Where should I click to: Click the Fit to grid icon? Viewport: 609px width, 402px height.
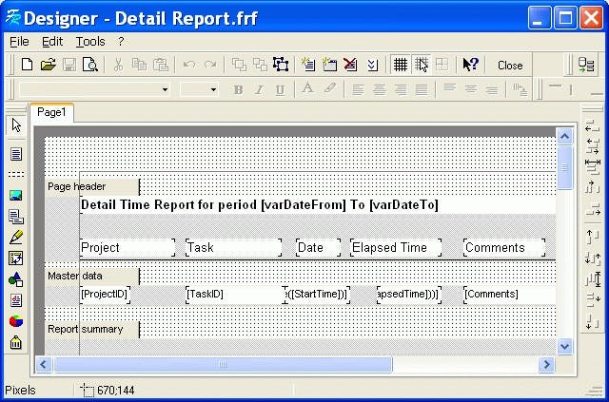coord(442,65)
